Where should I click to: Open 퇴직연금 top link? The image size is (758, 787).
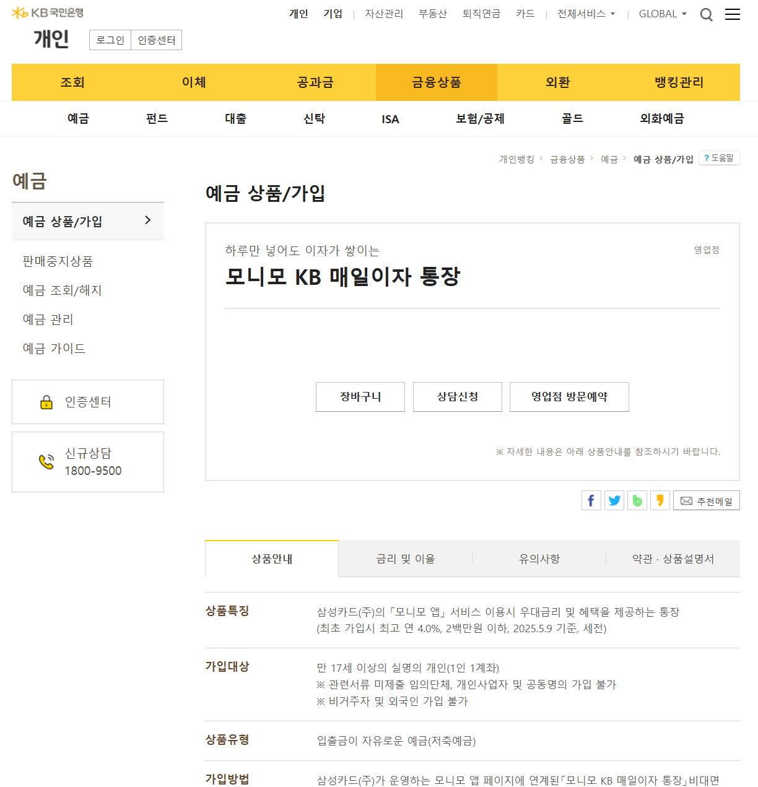point(481,14)
